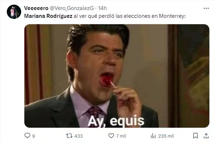Viewport: 214px width, 143px height.
Task: Click the 14h timestamp of the tweet
Action: (x=103, y=8)
